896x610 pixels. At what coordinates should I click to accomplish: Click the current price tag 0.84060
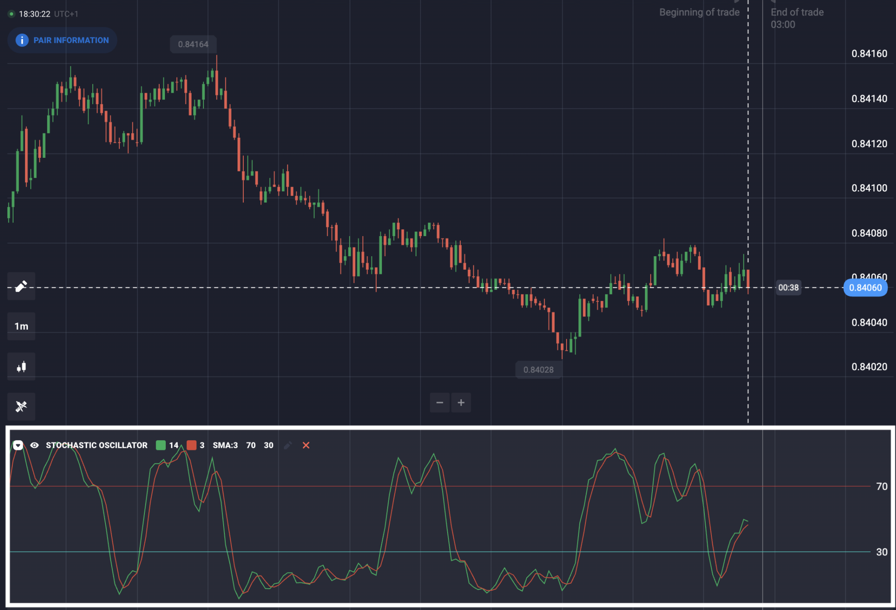click(865, 288)
